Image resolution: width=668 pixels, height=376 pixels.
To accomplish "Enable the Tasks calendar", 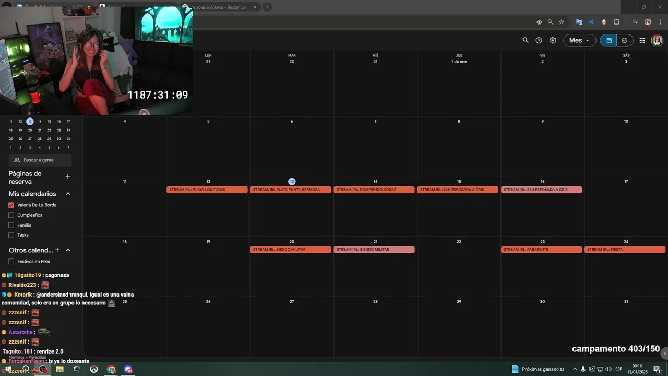I will tap(11, 235).
